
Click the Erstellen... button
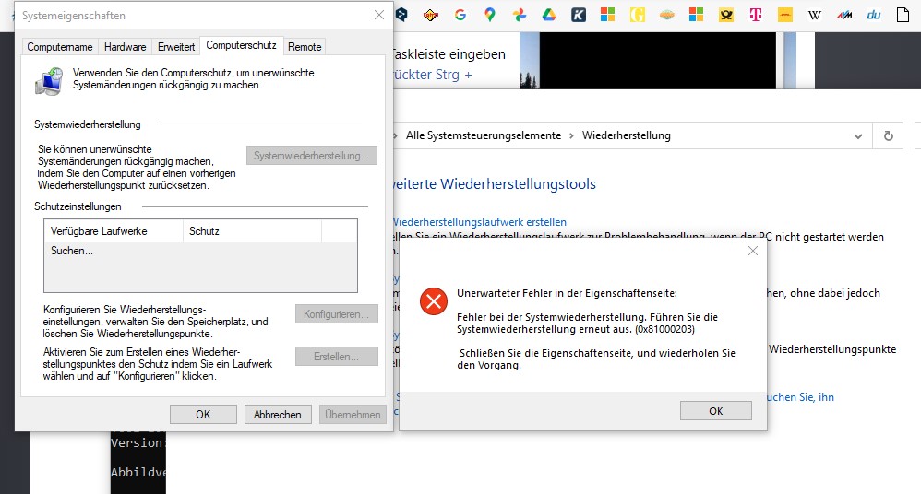[x=337, y=356]
